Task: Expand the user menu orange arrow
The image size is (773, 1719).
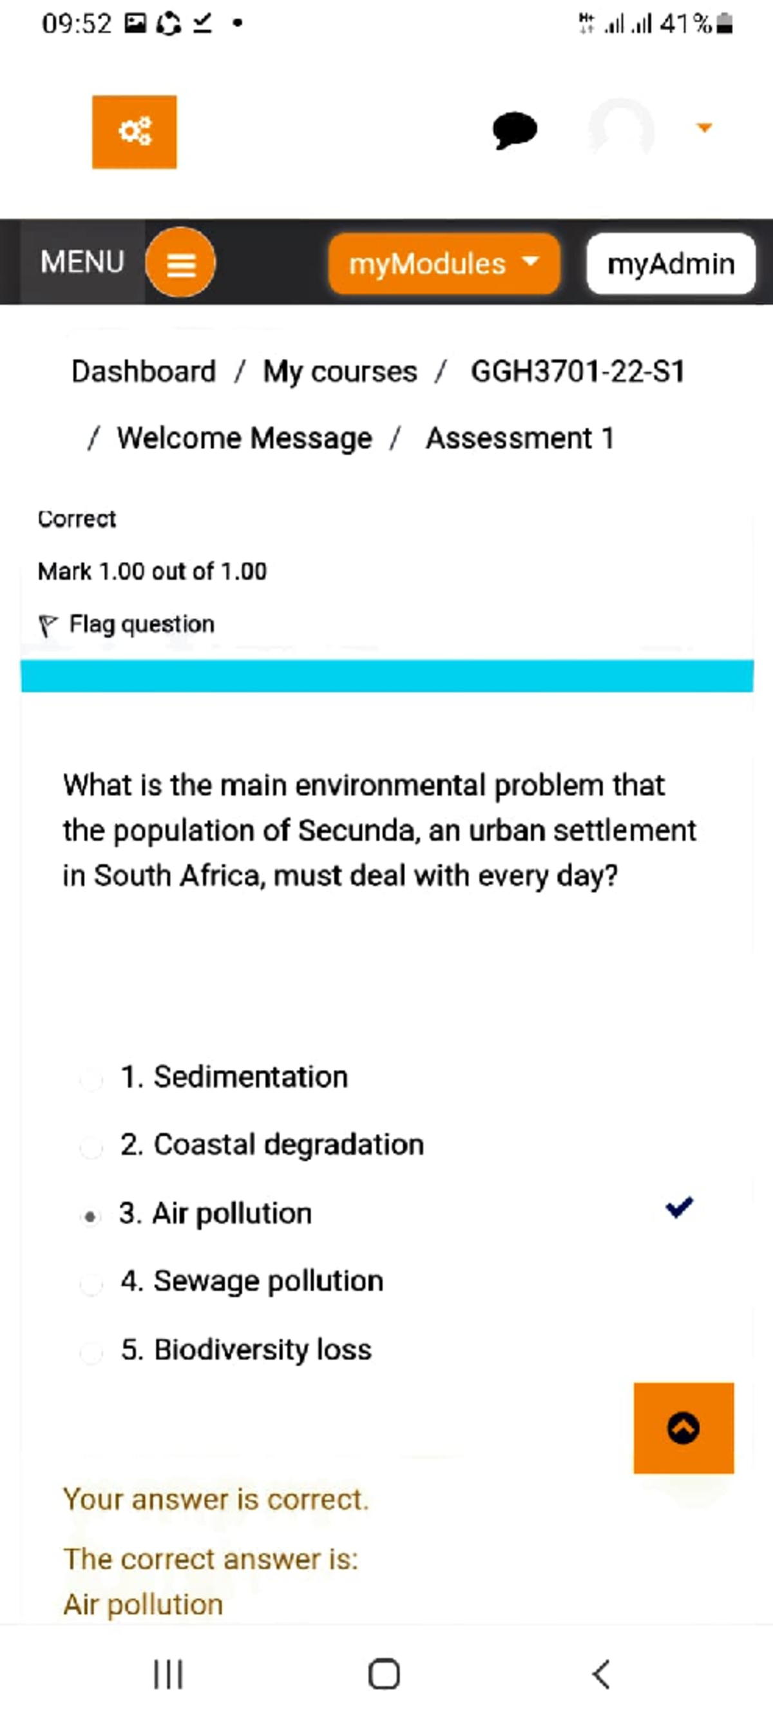Action: click(703, 127)
